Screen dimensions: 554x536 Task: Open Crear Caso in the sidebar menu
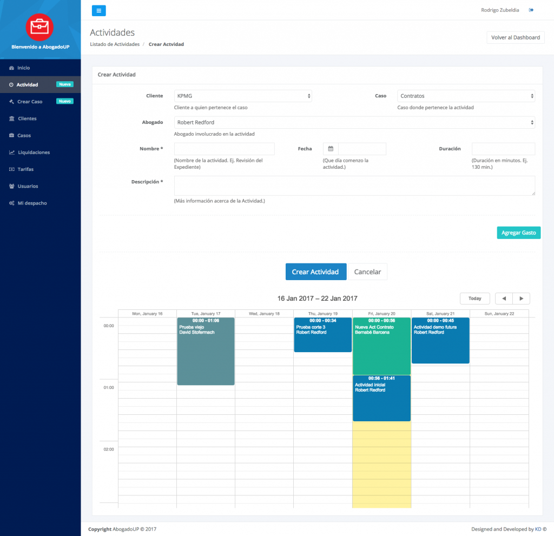click(40, 102)
